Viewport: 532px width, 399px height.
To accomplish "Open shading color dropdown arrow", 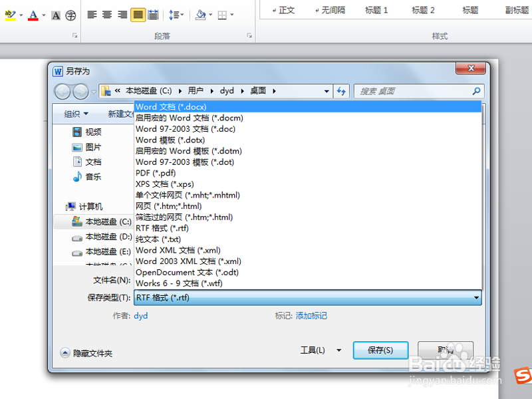I will [x=211, y=15].
